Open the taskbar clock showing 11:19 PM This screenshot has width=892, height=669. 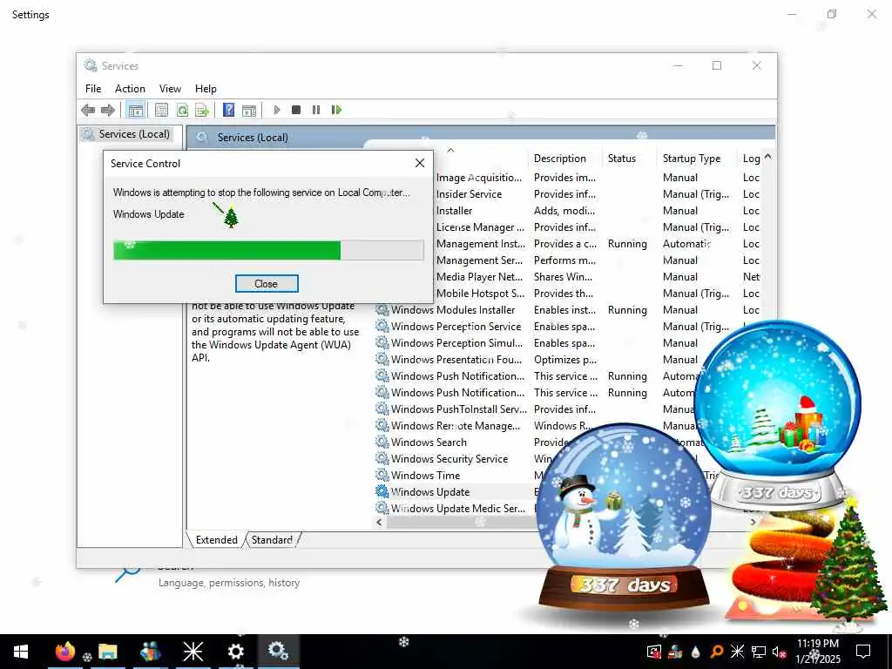point(817,652)
